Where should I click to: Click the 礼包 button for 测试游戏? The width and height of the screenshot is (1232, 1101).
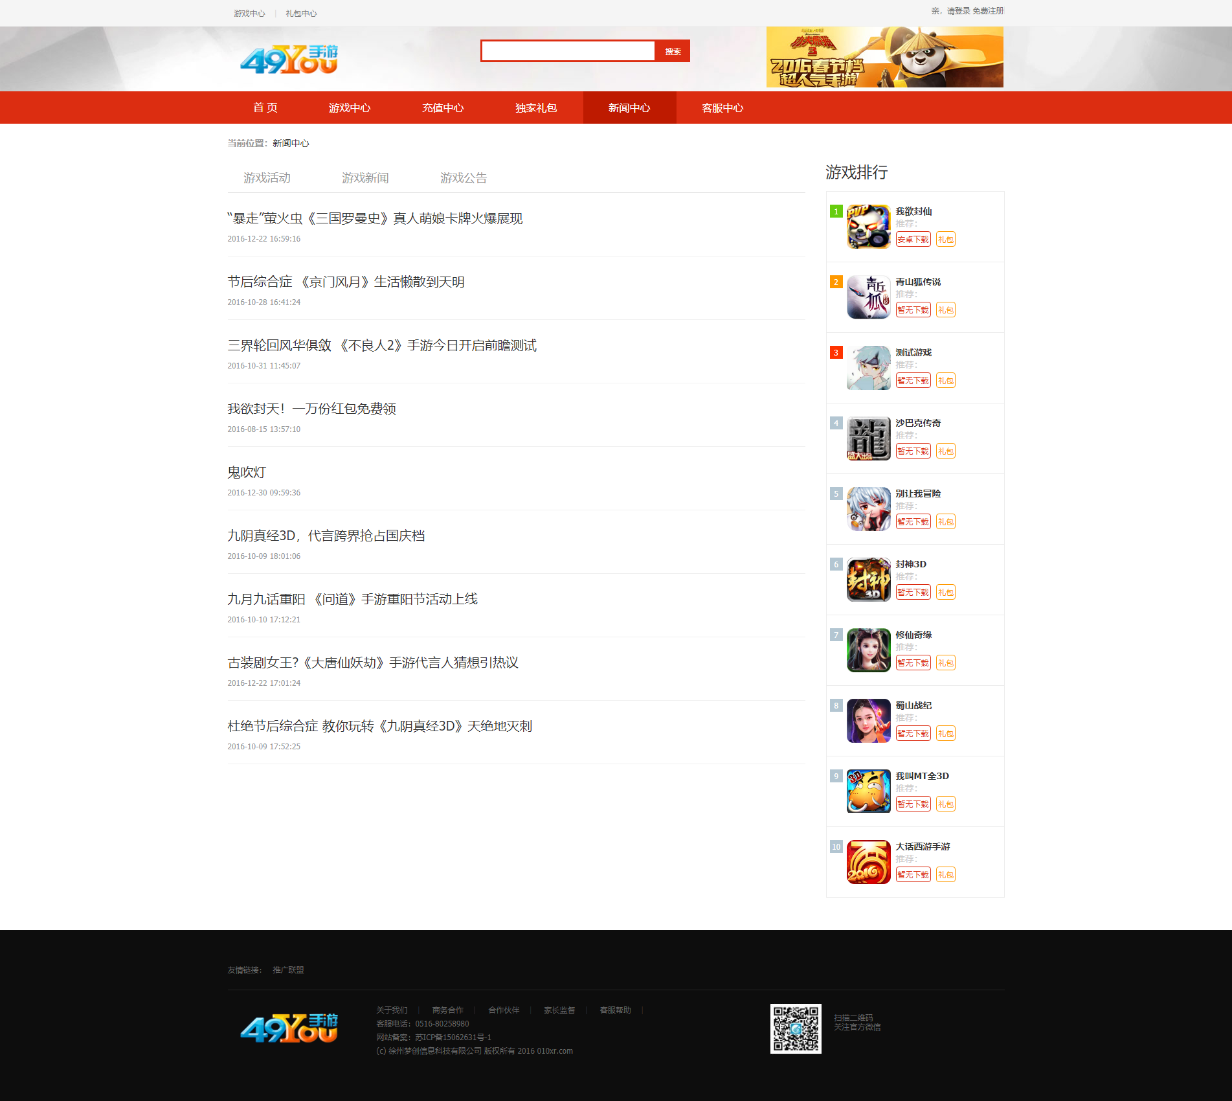tap(945, 381)
